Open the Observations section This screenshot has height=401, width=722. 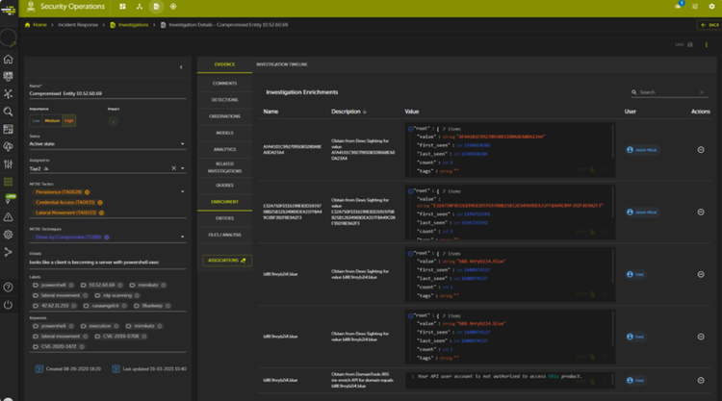tap(224, 116)
